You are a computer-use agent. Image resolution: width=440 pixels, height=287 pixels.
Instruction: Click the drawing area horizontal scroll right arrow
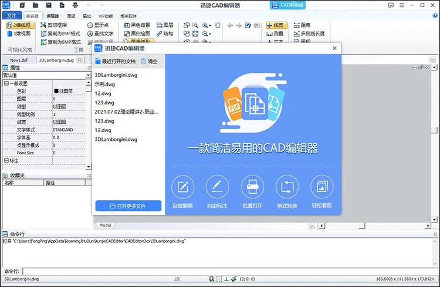[428, 225]
